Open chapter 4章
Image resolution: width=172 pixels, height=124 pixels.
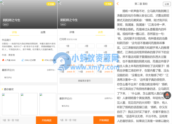[67, 52]
